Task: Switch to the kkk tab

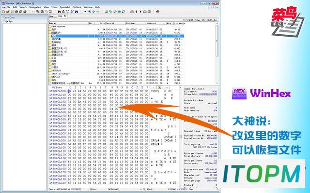Action: tap(51, 16)
